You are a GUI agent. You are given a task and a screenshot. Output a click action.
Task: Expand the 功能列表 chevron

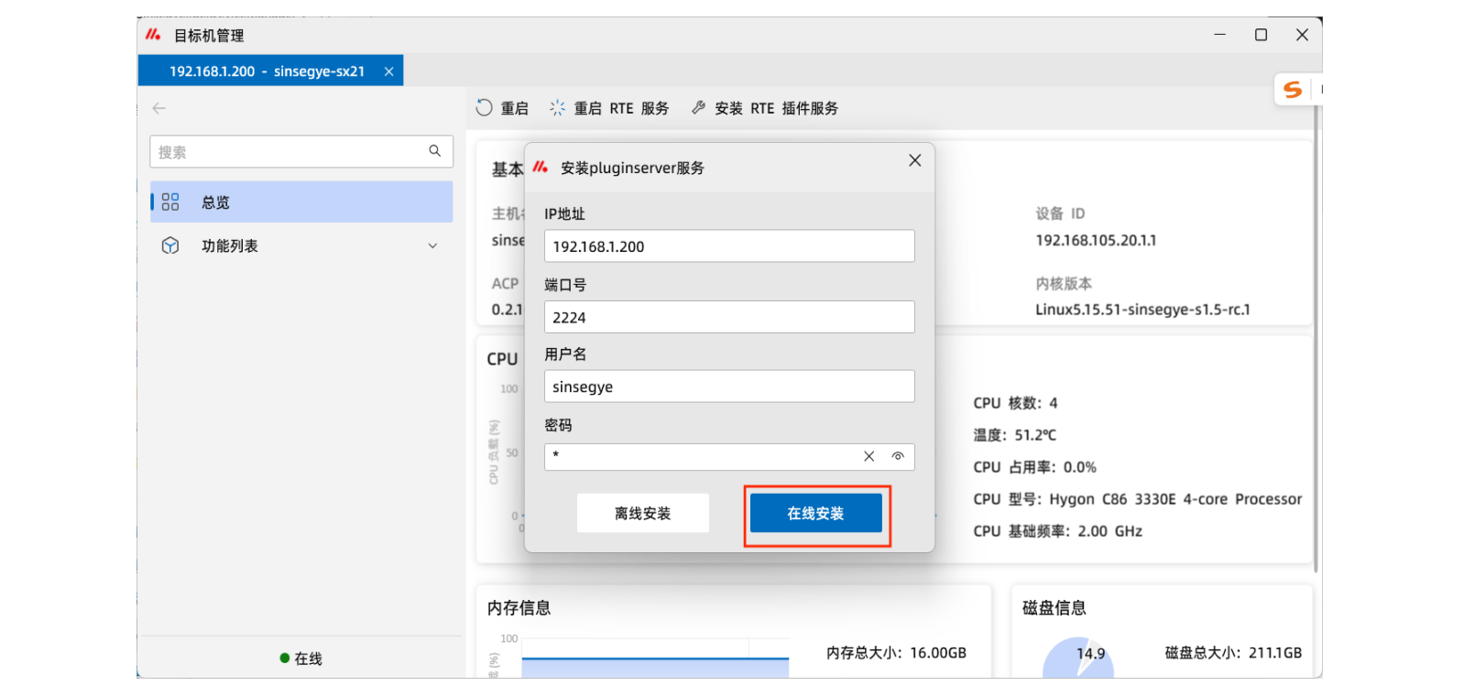432,245
